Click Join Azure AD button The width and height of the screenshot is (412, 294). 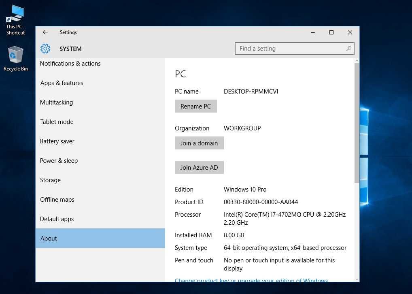coord(199,167)
